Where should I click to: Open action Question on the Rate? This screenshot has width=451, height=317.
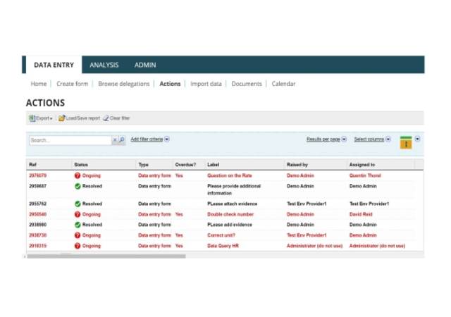pos(230,175)
